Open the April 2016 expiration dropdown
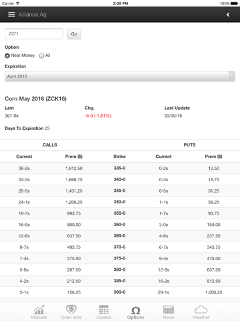Screen dimensions: 240x321 click(x=120, y=76)
